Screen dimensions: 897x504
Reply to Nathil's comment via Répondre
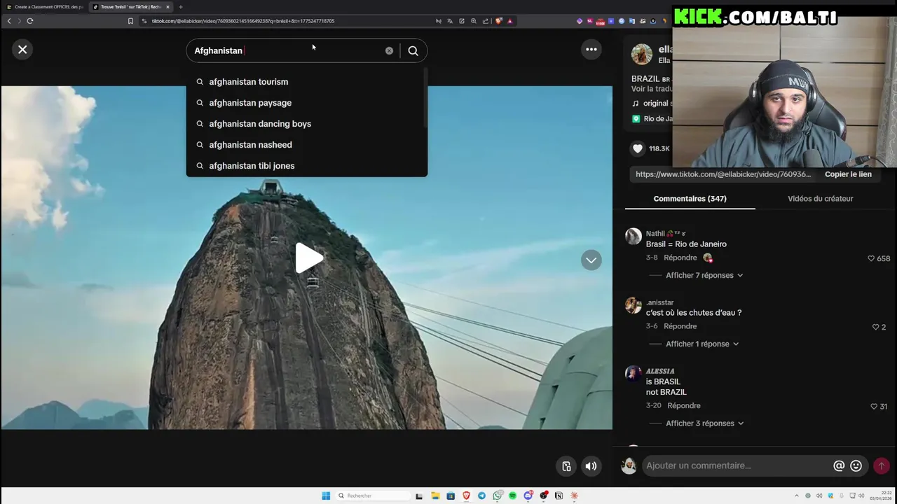click(680, 258)
